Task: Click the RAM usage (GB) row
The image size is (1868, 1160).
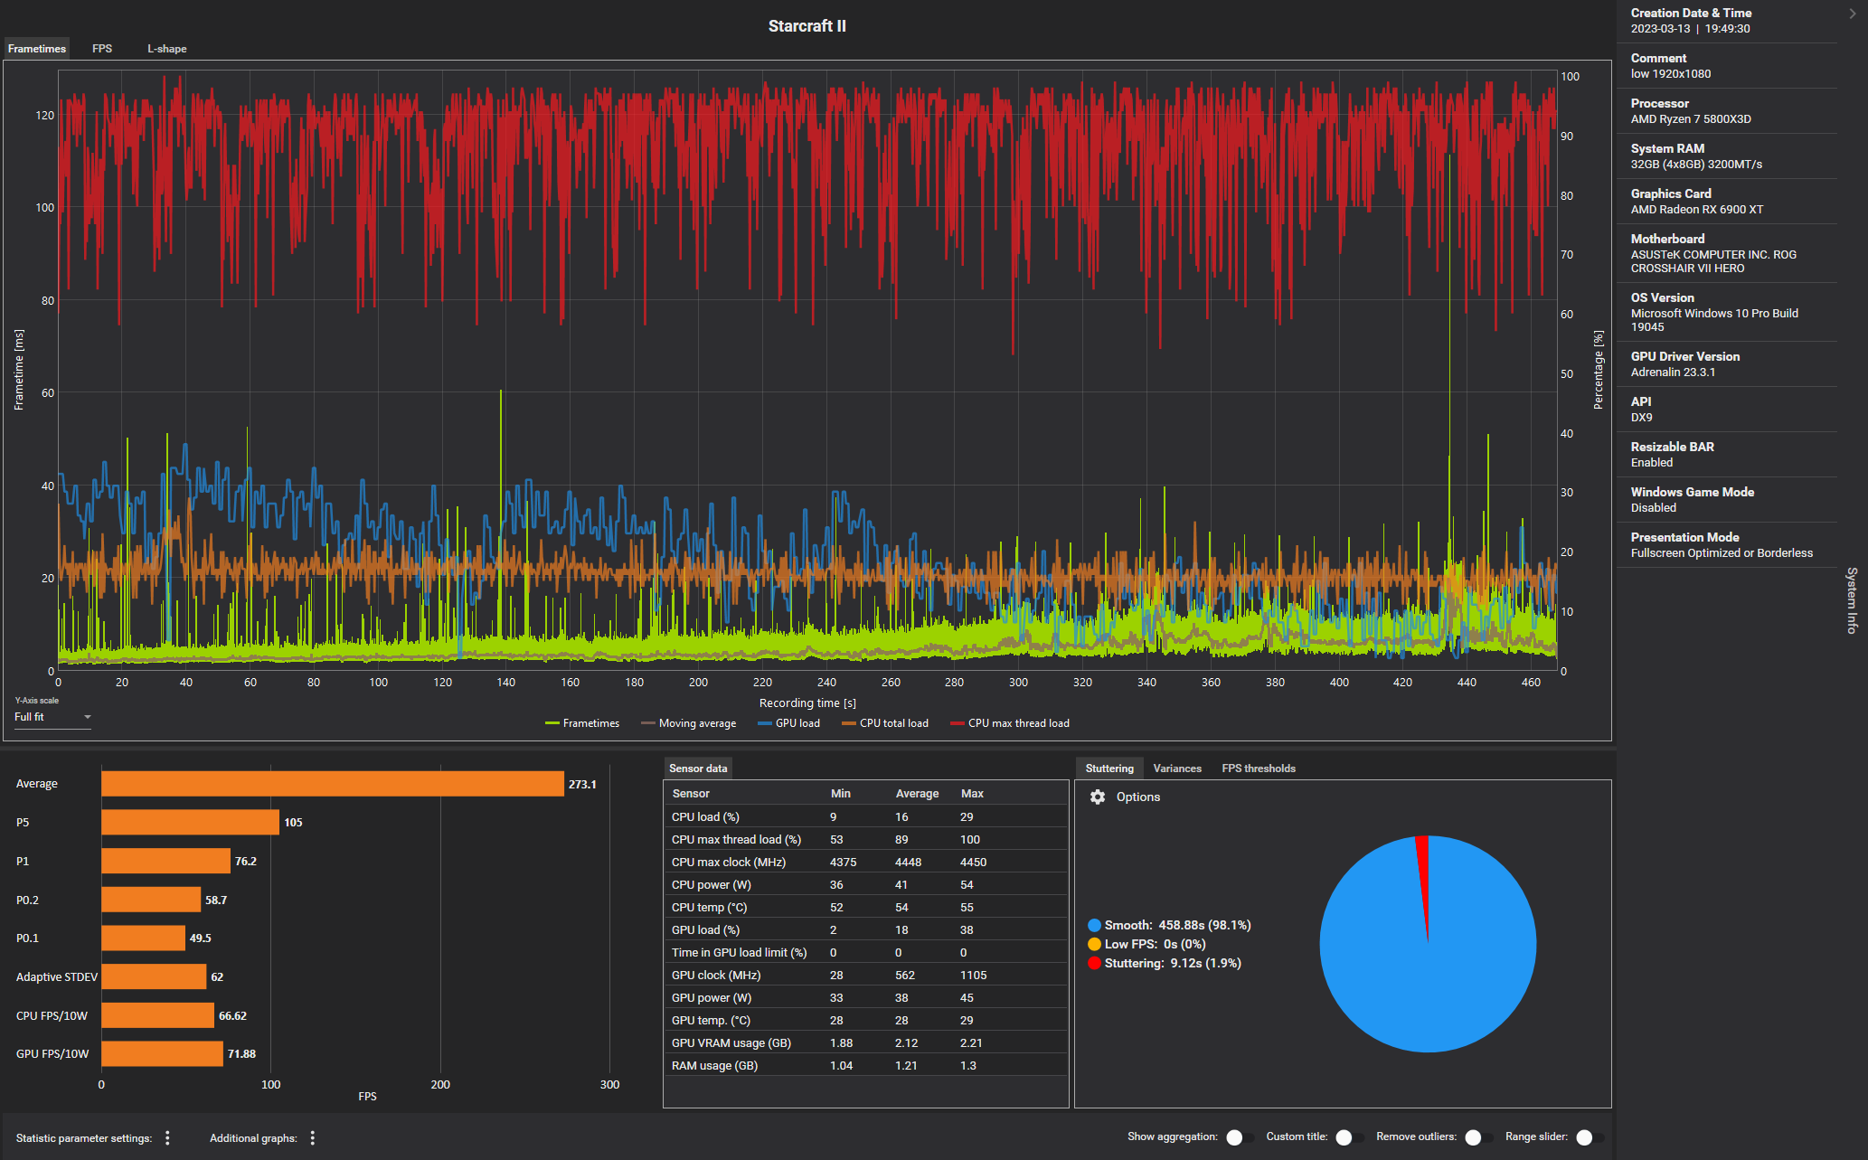Action: pos(865,1065)
